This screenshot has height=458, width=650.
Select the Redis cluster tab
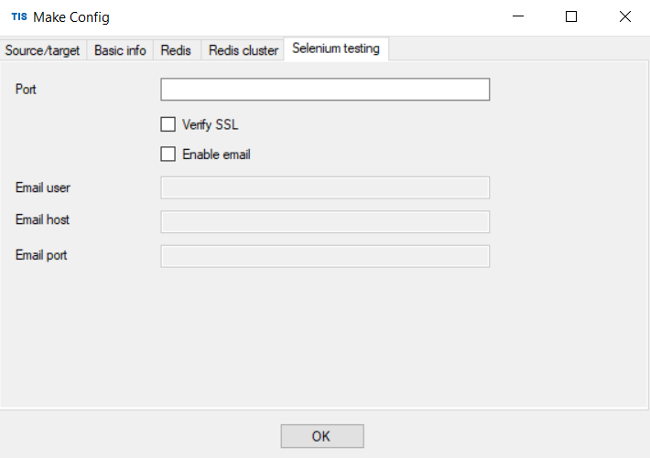coord(244,50)
